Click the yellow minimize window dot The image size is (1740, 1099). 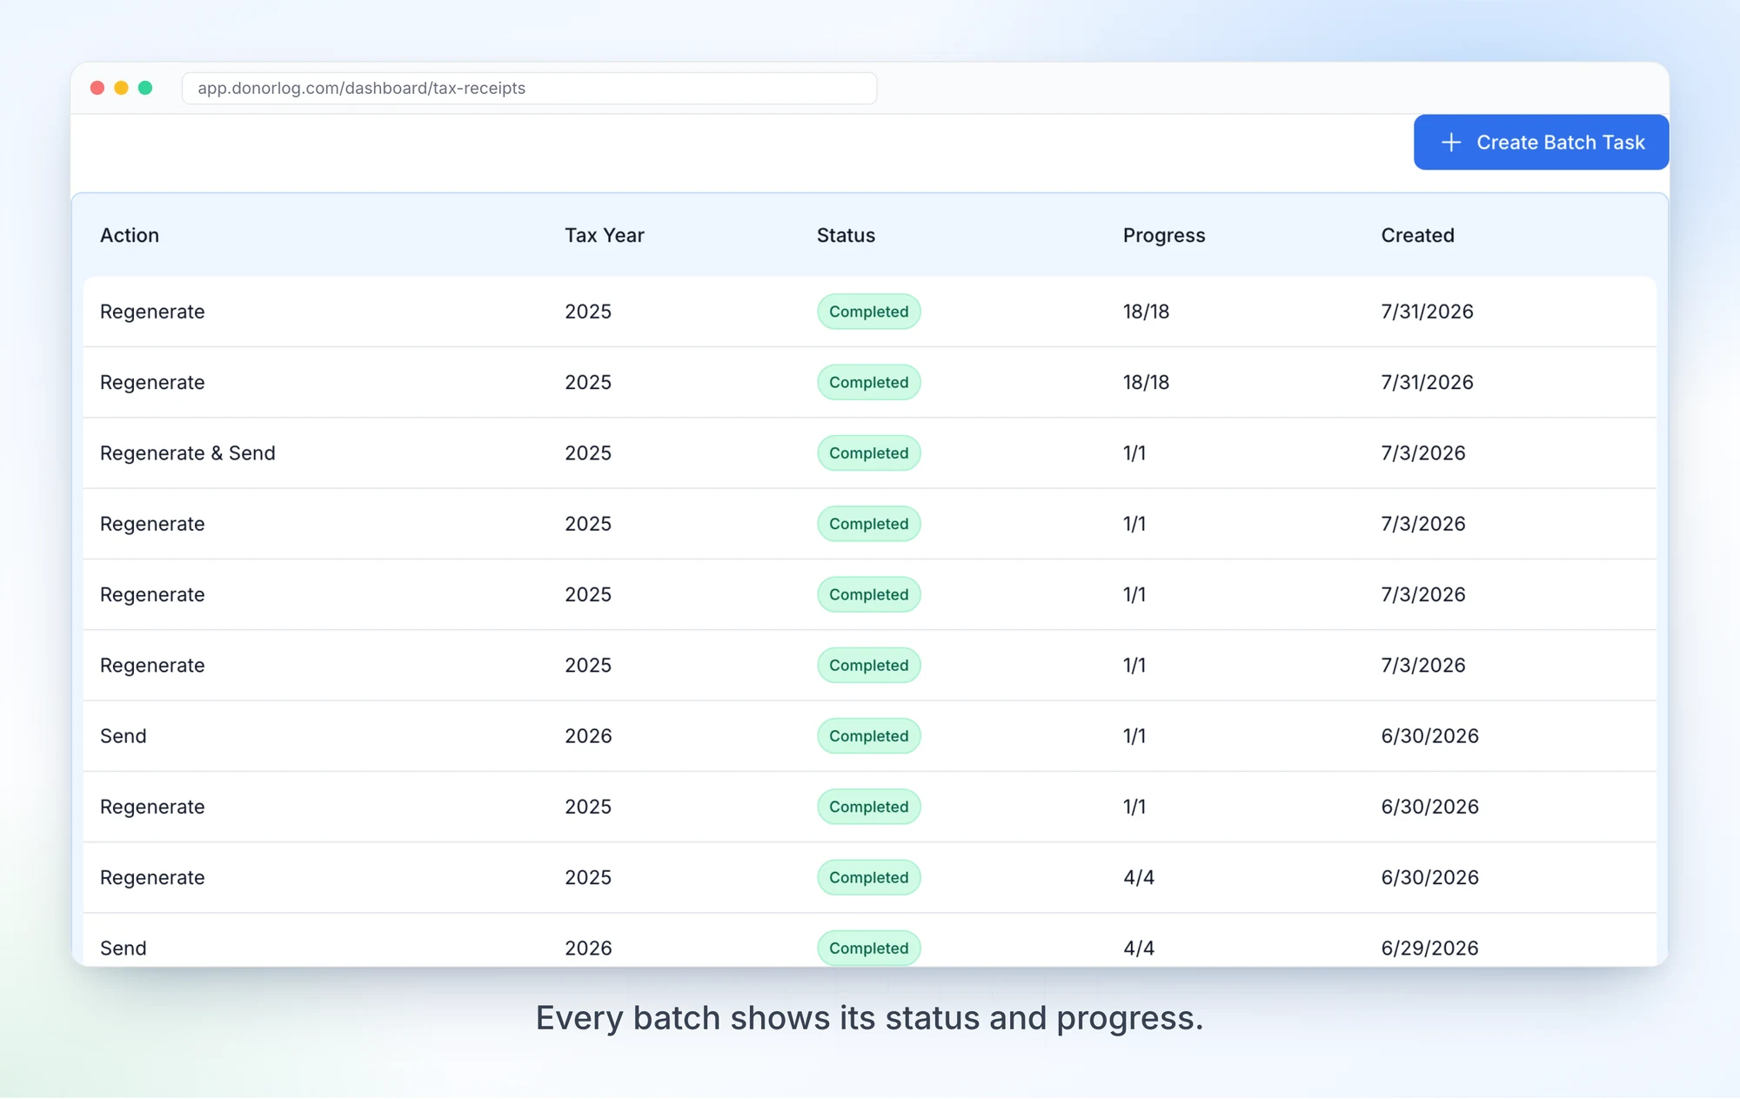coord(121,88)
